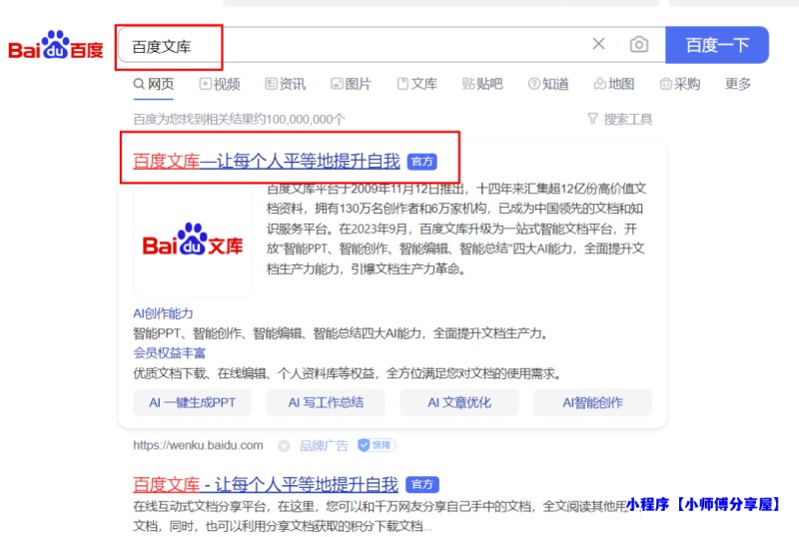Image resolution: width=799 pixels, height=537 pixels.
Task: Click the 百度一下 search button
Action: coord(717,45)
